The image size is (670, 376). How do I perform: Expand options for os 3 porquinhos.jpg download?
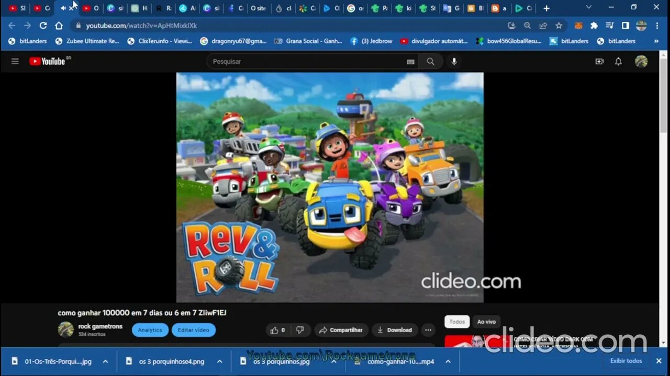[x=333, y=361]
